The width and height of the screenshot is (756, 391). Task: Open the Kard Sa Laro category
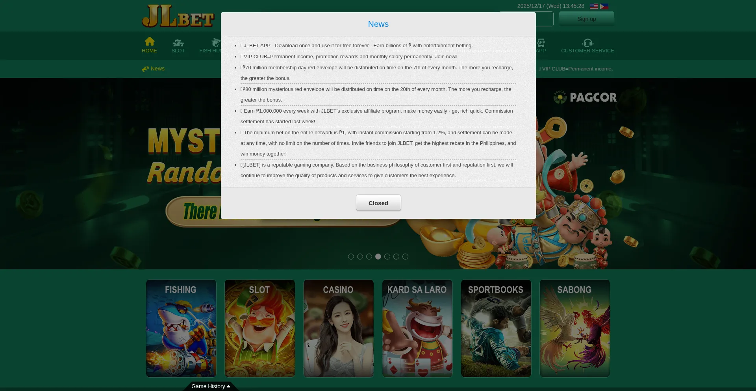[x=417, y=328]
